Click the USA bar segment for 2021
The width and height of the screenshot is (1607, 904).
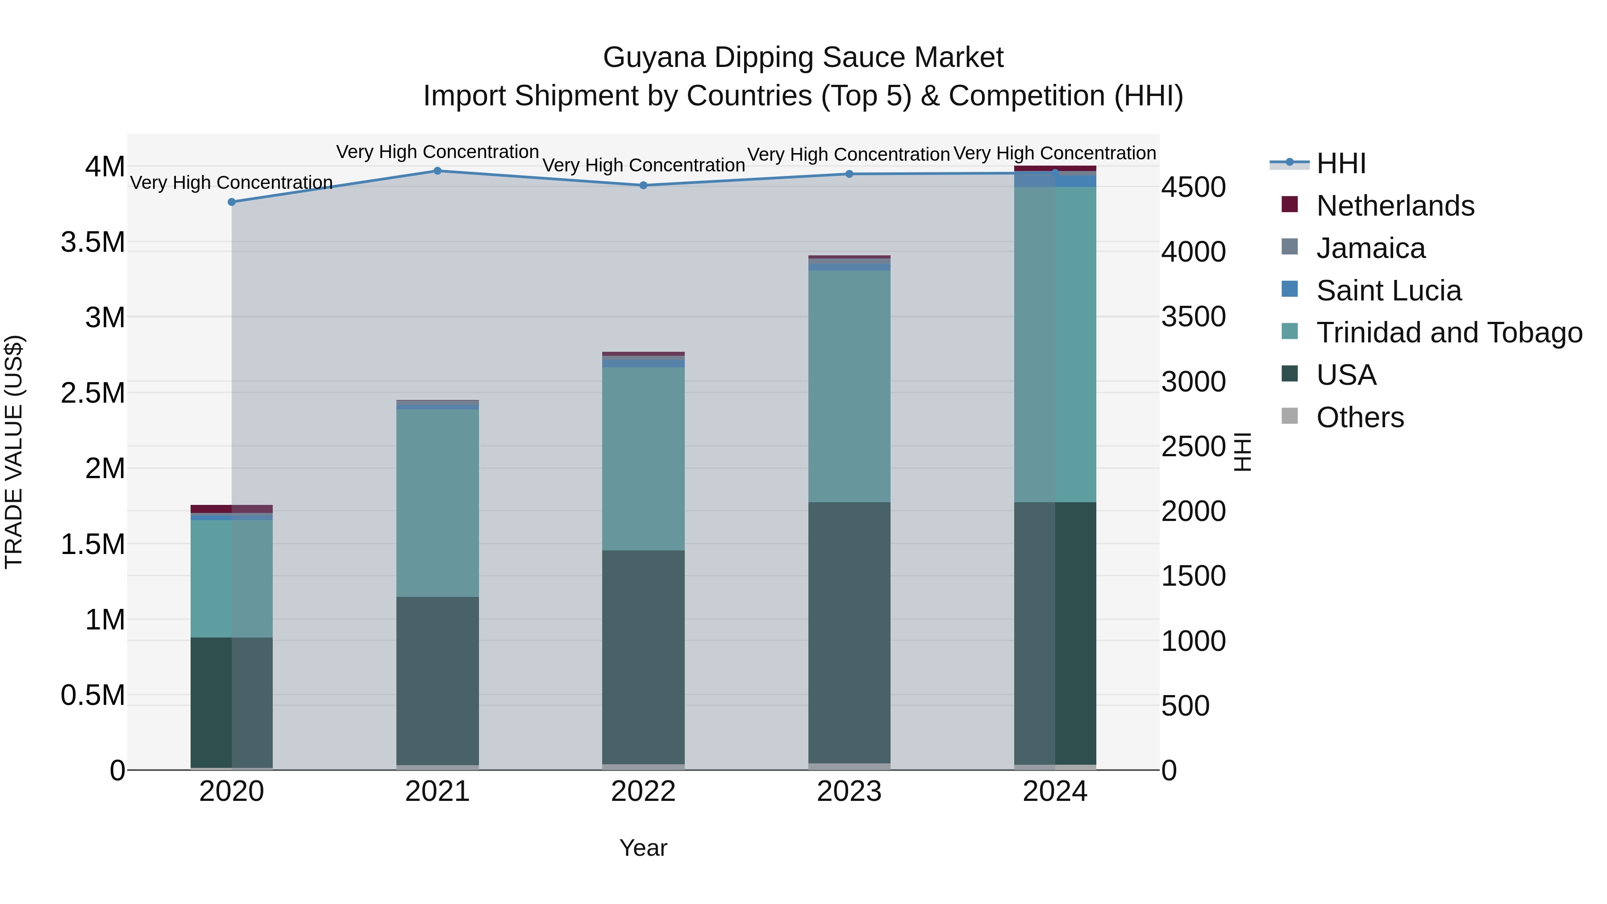click(x=437, y=681)
